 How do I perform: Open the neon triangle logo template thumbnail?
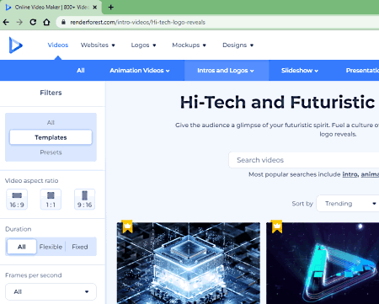pos(323,264)
